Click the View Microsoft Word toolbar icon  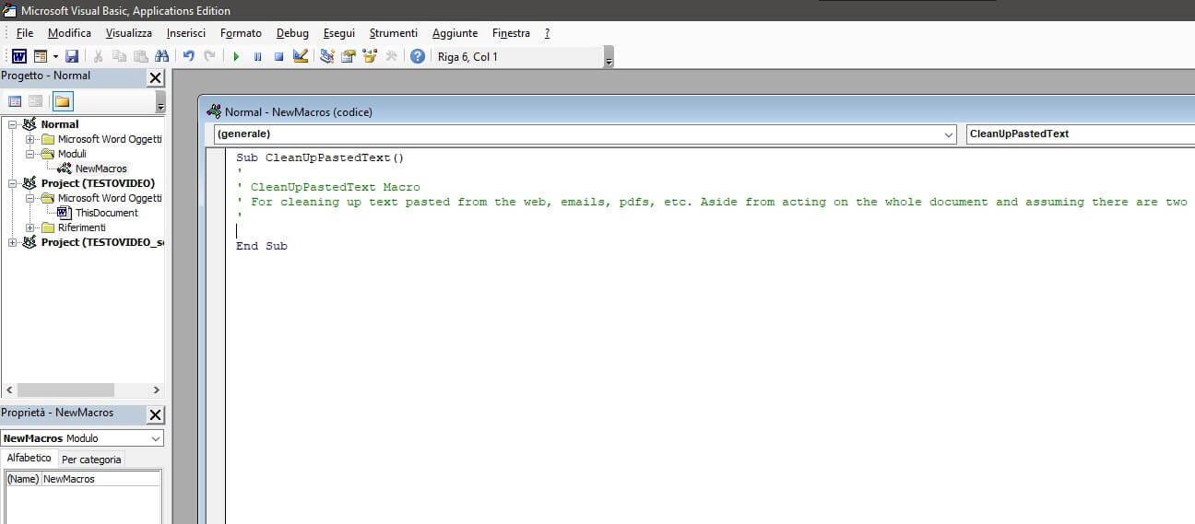click(18, 56)
